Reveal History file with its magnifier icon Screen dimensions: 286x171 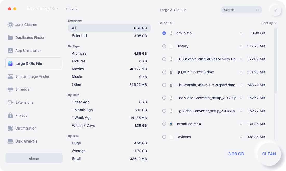(x=241, y=46)
